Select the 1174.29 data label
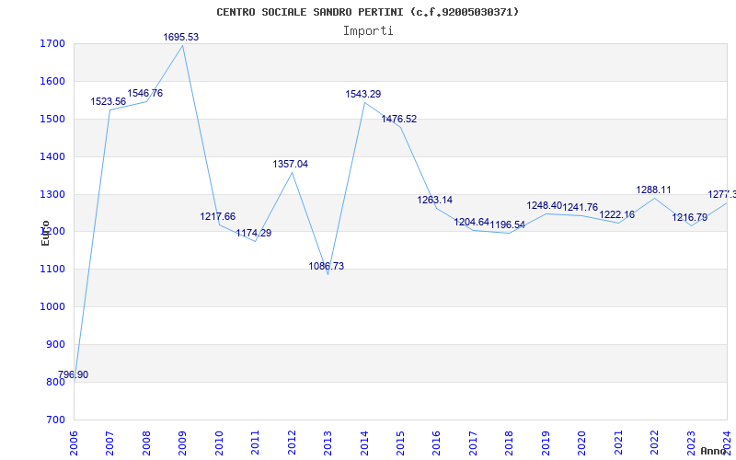 tap(254, 233)
